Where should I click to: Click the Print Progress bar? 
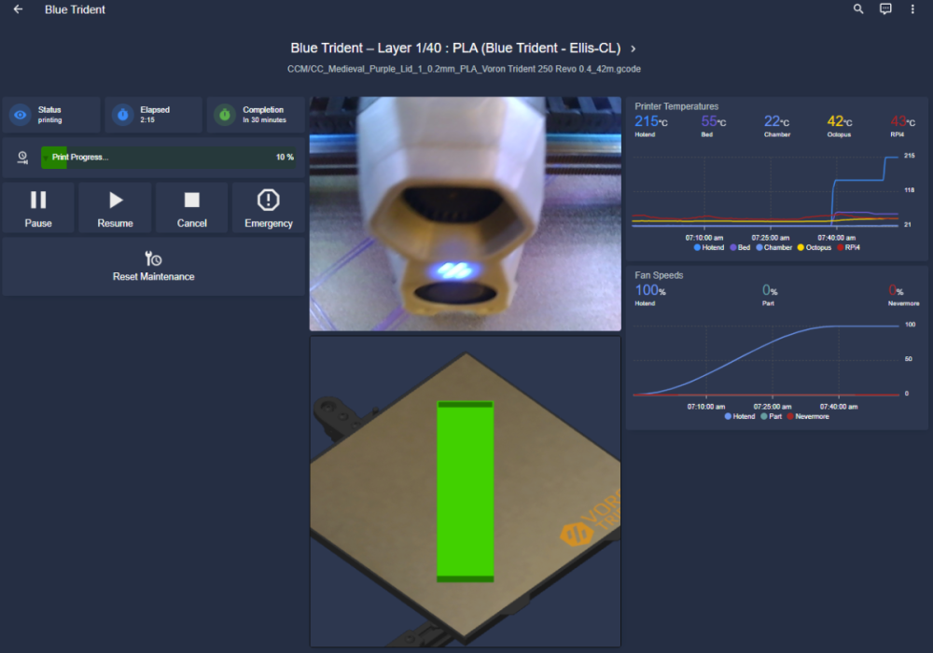168,157
